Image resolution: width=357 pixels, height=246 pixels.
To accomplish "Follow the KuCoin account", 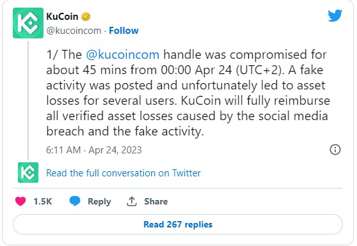I will pos(123,31).
